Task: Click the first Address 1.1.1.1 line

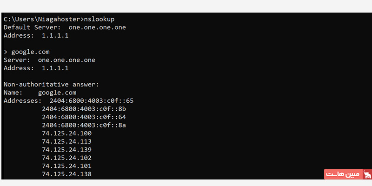Action: coord(36,36)
